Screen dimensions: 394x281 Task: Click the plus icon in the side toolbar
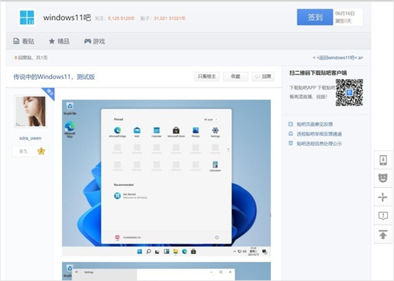click(383, 197)
